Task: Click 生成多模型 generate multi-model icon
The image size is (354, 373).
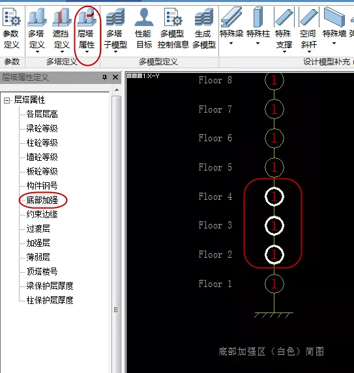Action: point(204,29)
